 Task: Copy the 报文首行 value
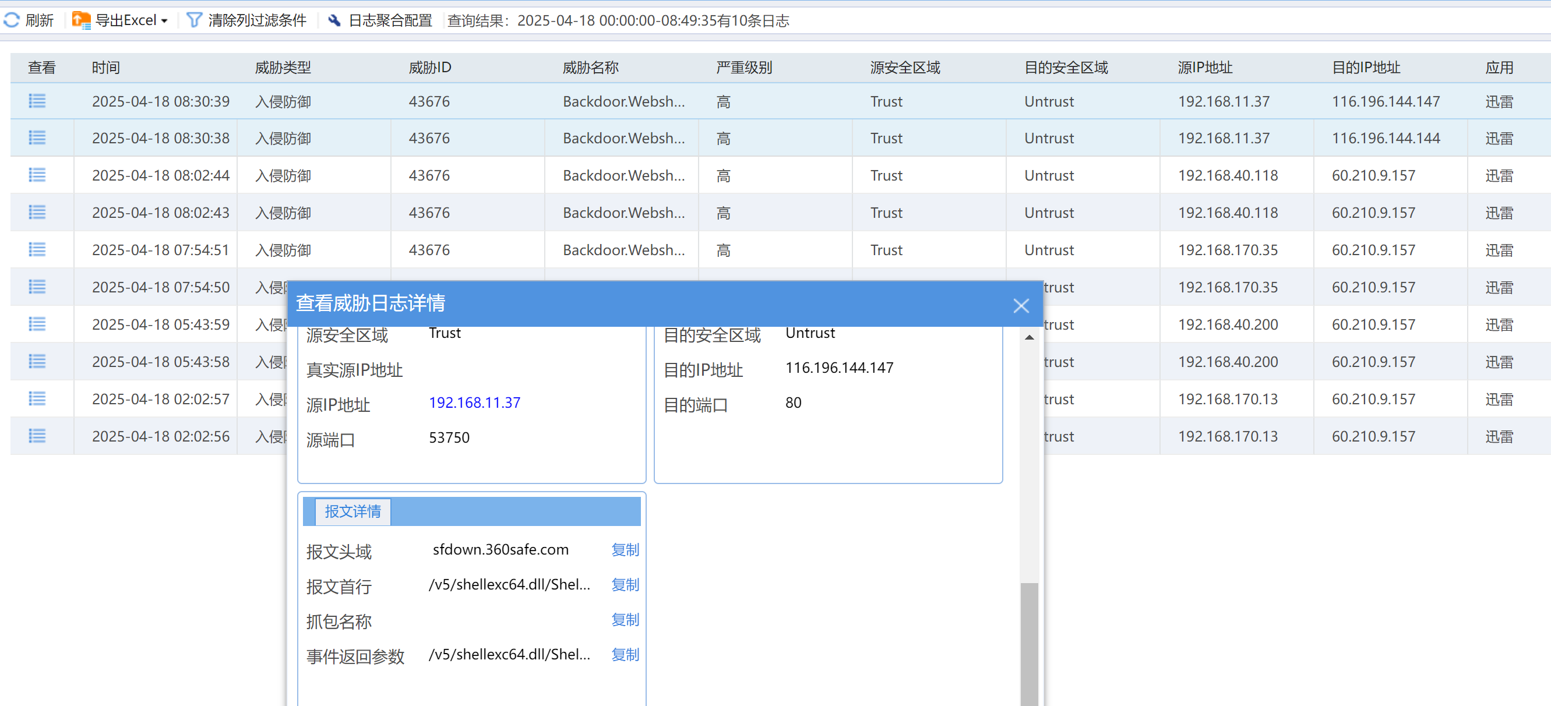625,584
